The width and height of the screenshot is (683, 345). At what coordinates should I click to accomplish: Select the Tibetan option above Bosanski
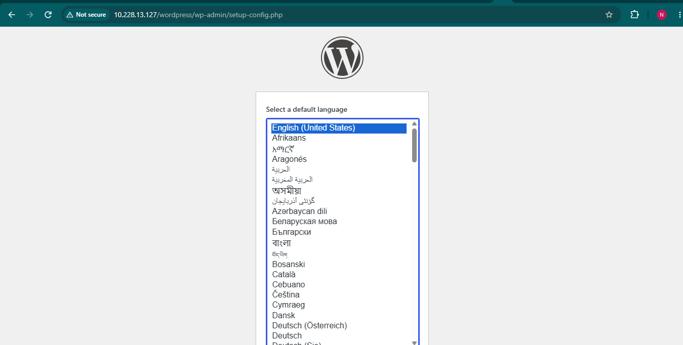(x=339, y=254)
